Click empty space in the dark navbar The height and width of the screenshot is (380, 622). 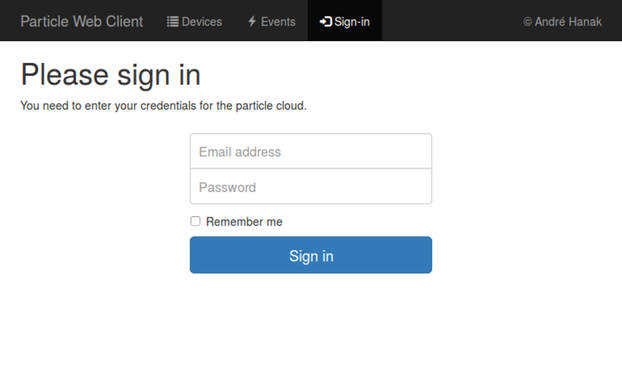pyautogui.click(x=451, y=21)
